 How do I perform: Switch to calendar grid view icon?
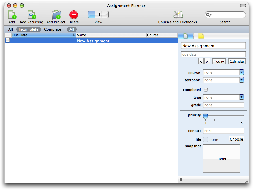pyautogui.click(x=105, y=14)
